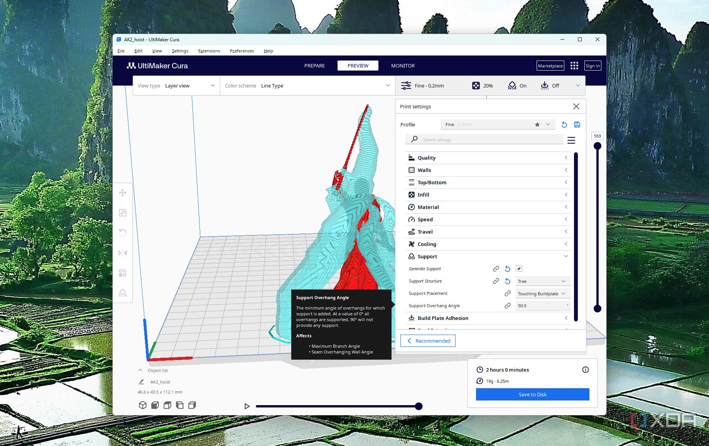Viewport: 709px width, 446px height.
Task: Reset Generate Support to default value
Action: 508,269
